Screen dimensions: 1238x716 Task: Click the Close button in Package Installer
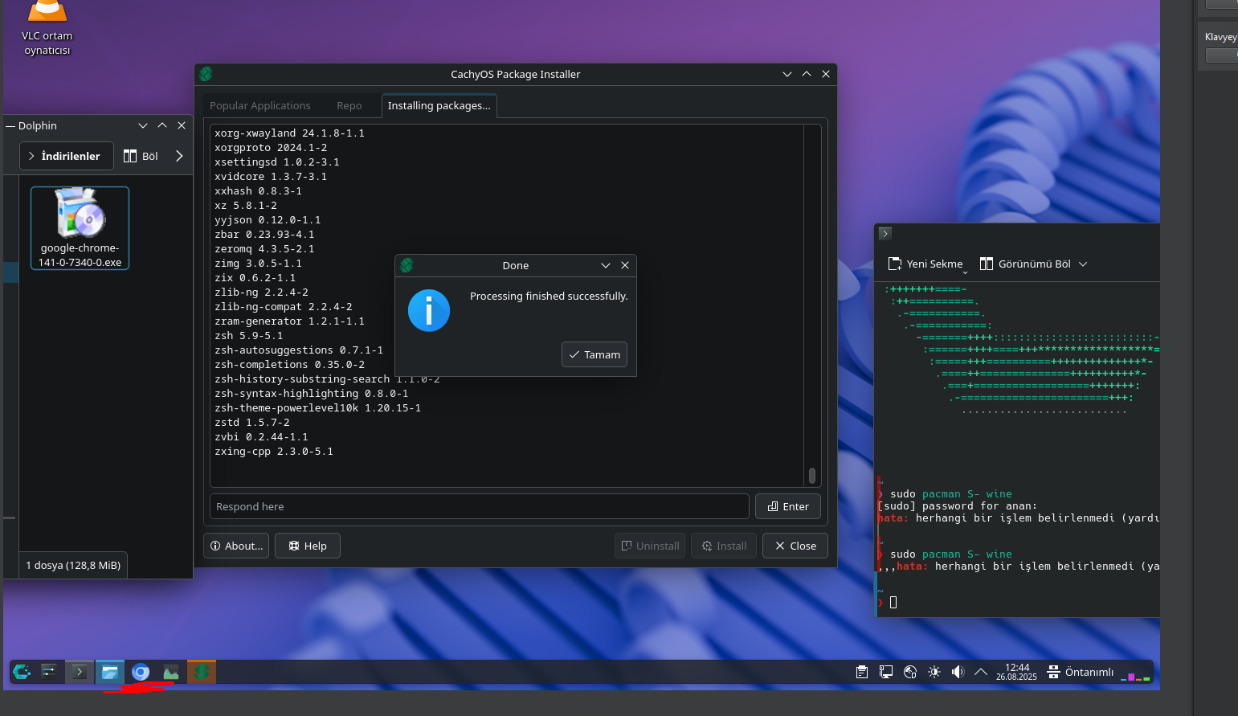tap(795, 546)
